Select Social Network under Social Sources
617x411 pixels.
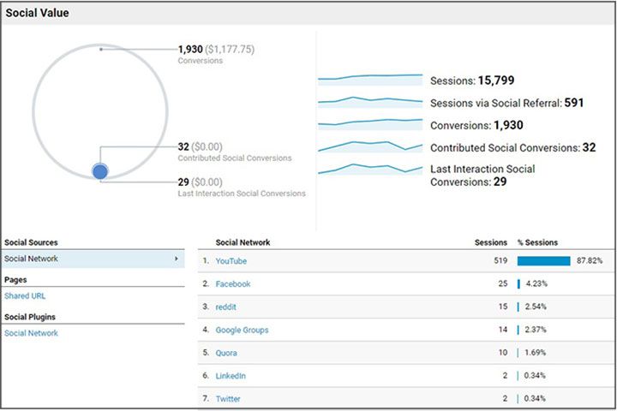tap(93, 259)
